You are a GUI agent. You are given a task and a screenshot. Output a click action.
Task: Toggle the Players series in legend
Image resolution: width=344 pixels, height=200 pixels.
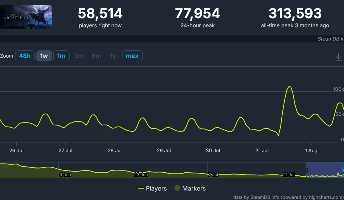coord(152,188)
